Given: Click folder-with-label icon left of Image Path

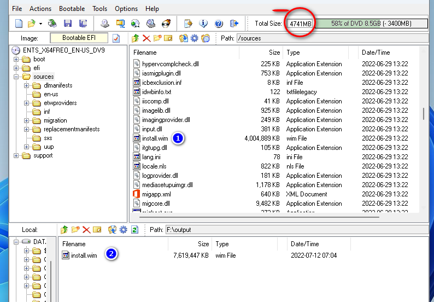Looking at the screenshot, I should (x=206, y=38).
